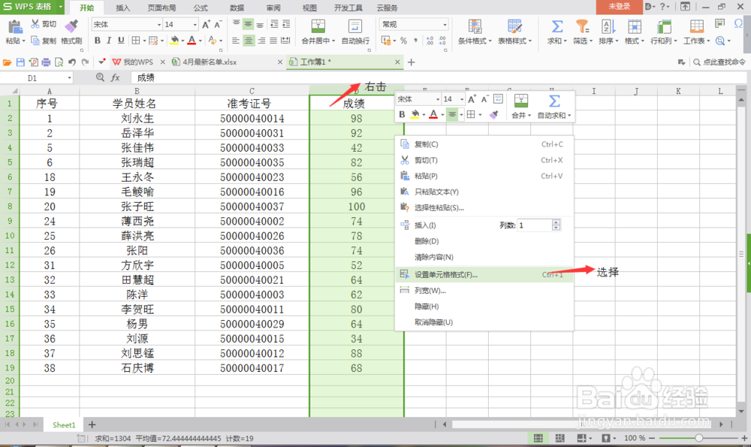Click the Increase font size icon in ribbon
This screenshot has height=447, width=751.
206,25
